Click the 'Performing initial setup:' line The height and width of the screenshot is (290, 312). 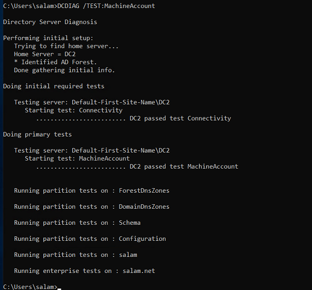coord(48,38)
